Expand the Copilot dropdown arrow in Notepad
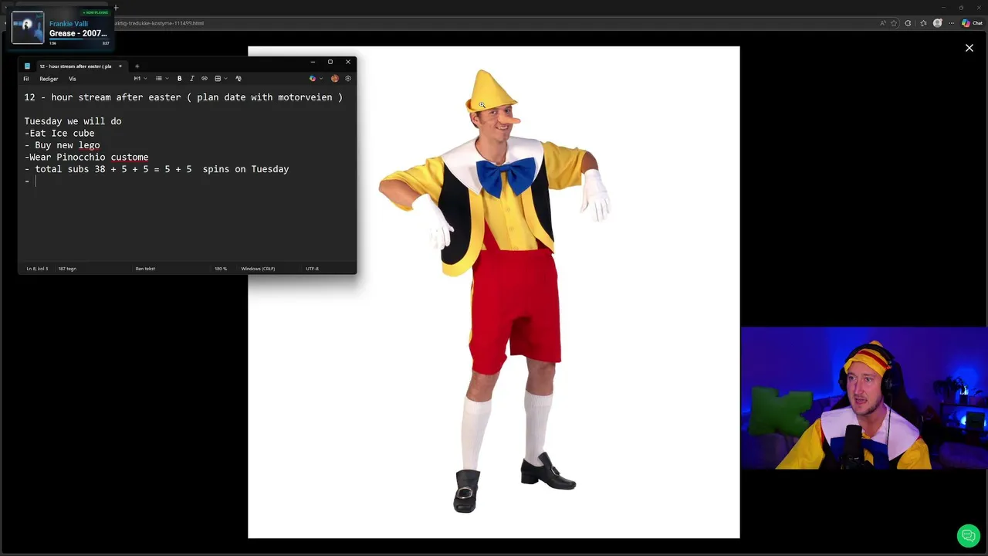The image size is (988, 556). pos(320,78)
